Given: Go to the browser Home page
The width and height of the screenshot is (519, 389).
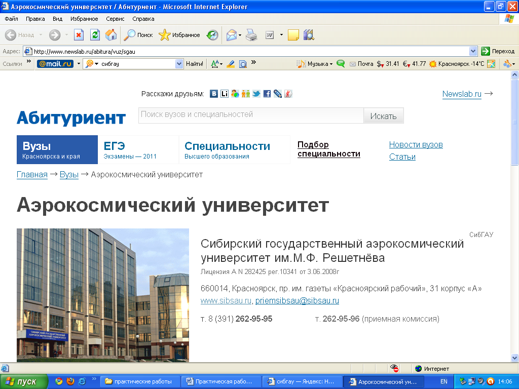Looking at the screenshot, I should click(111, 35).
